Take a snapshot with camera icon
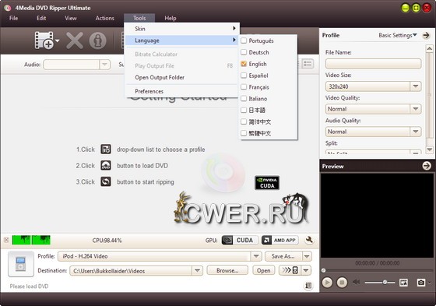 pos(421,283)
